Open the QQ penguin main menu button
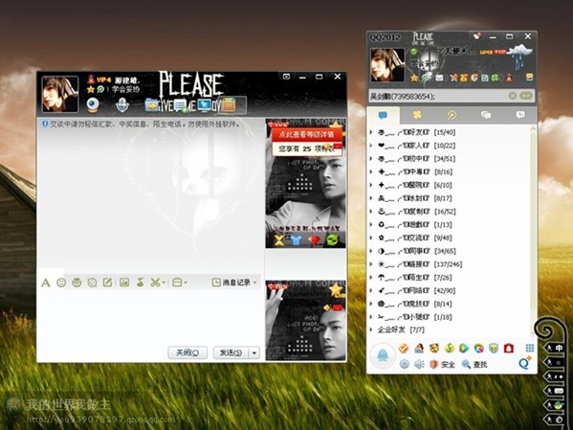Viewport: 573px width, 430px height. (x=383, y=355)
